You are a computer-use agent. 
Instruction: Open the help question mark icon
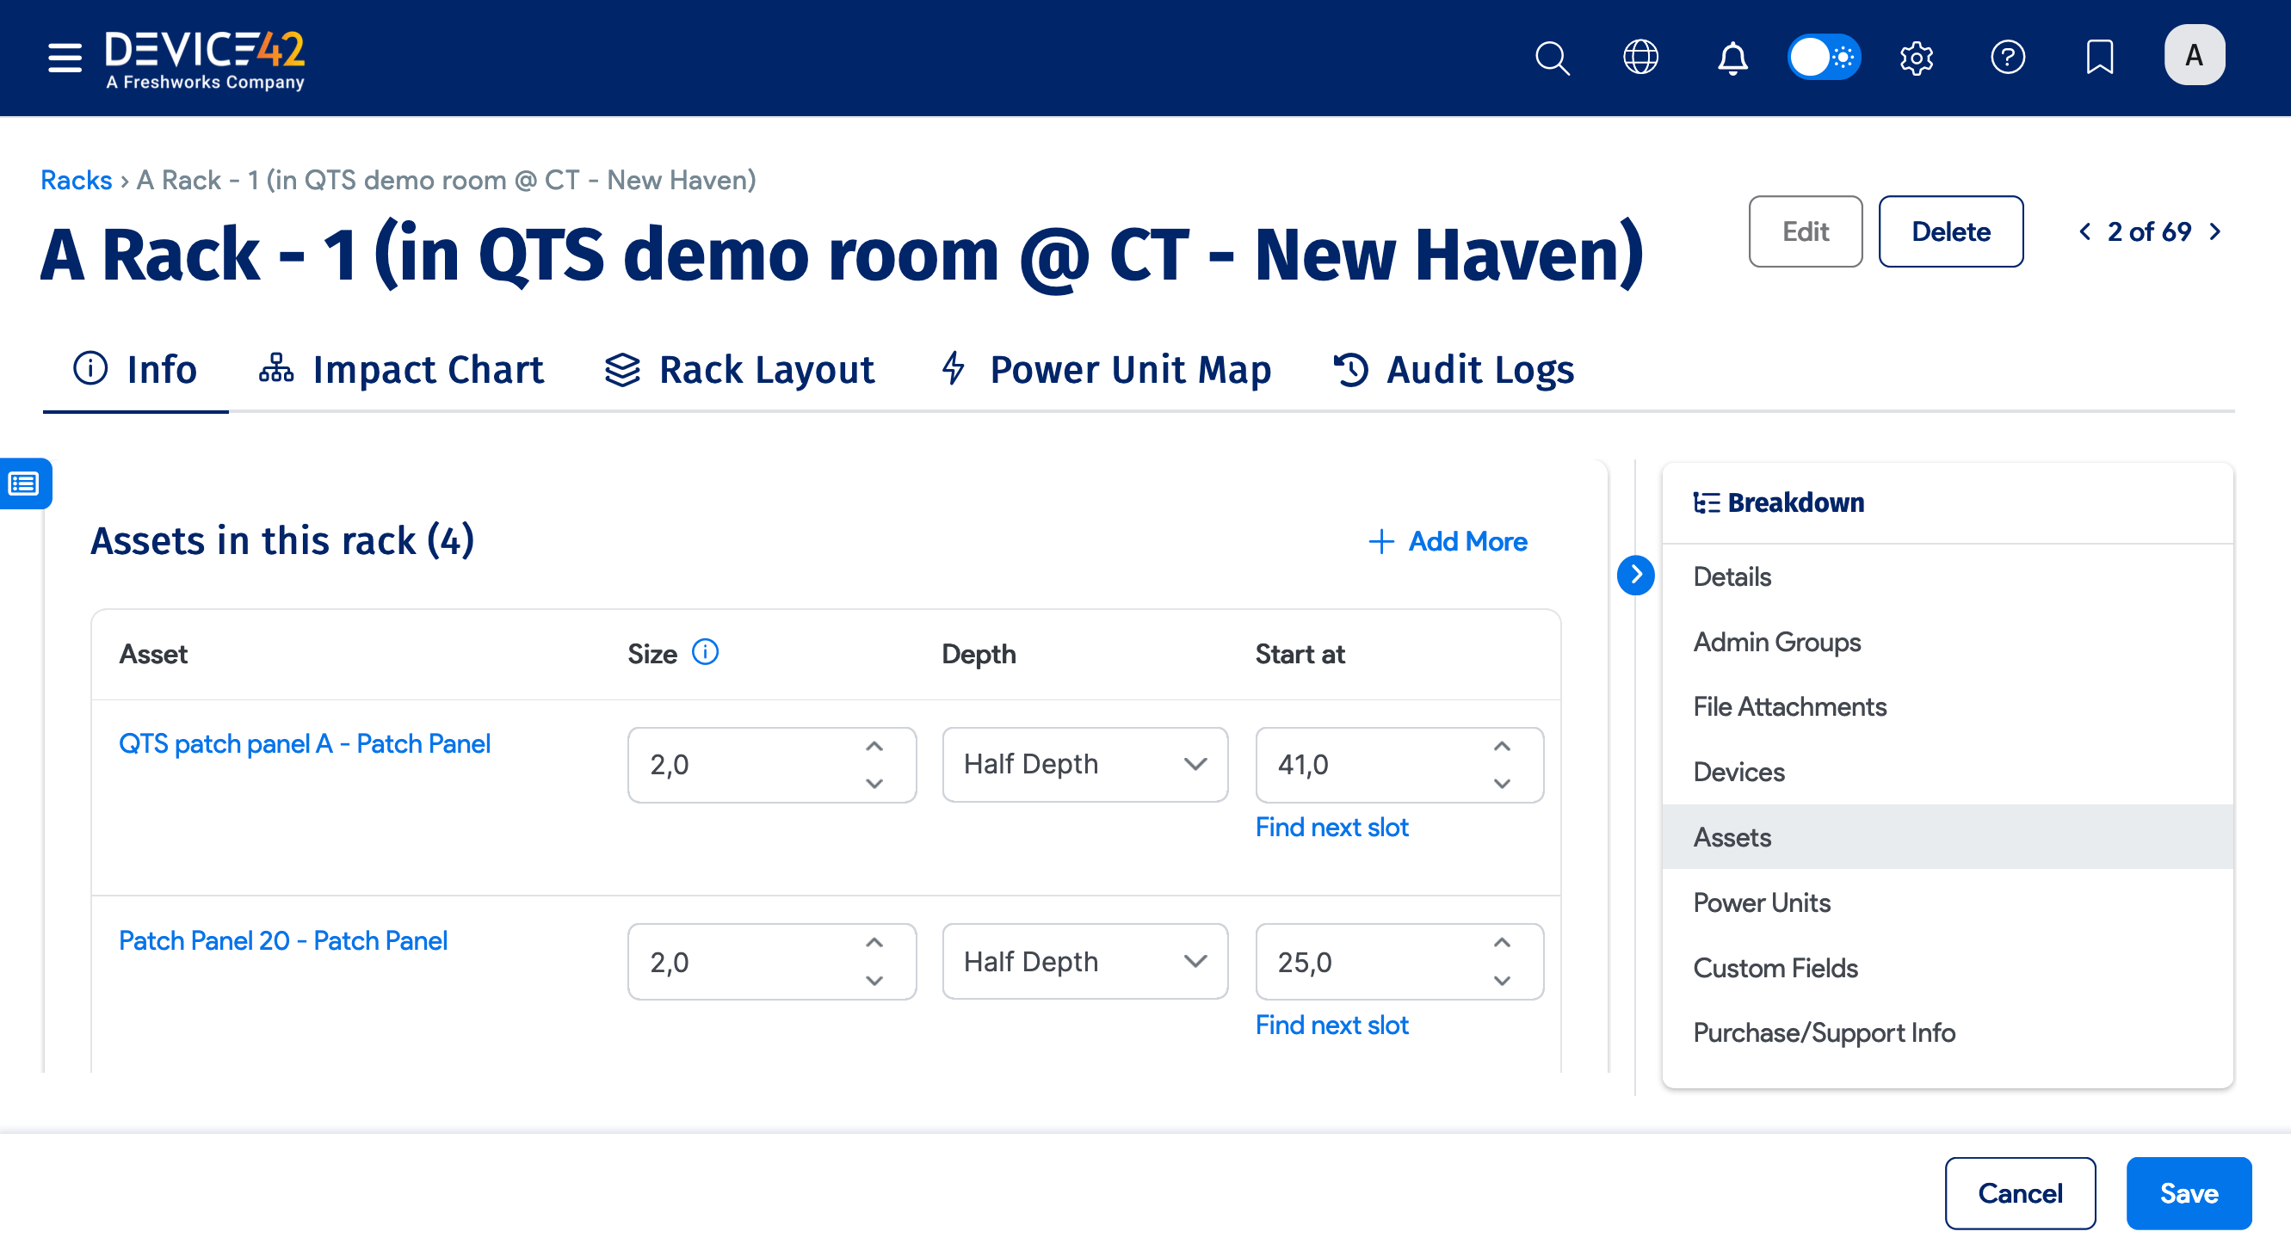tap(2007, 58)
